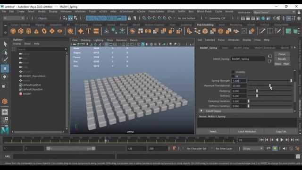The image size is (302, 170).
Task: Select the polygon sphere shelf icon
Action: click(x=13, y=31)
